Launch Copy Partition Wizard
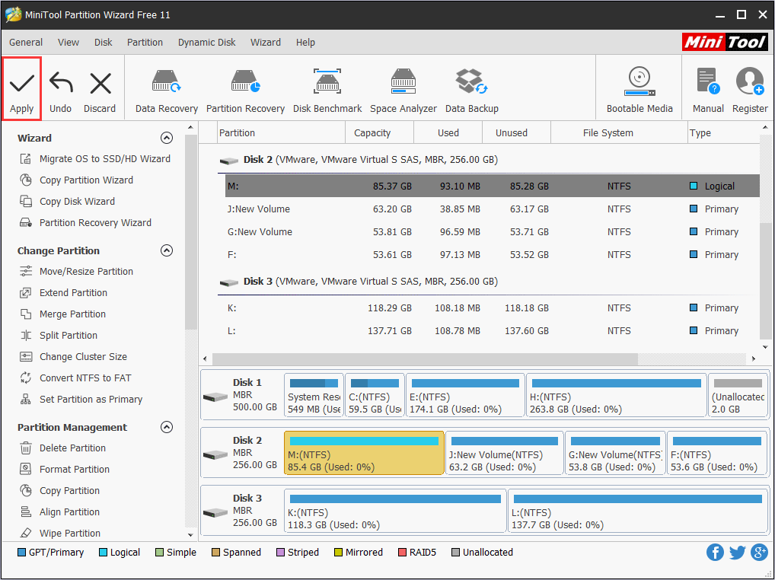 click(76, 180)
